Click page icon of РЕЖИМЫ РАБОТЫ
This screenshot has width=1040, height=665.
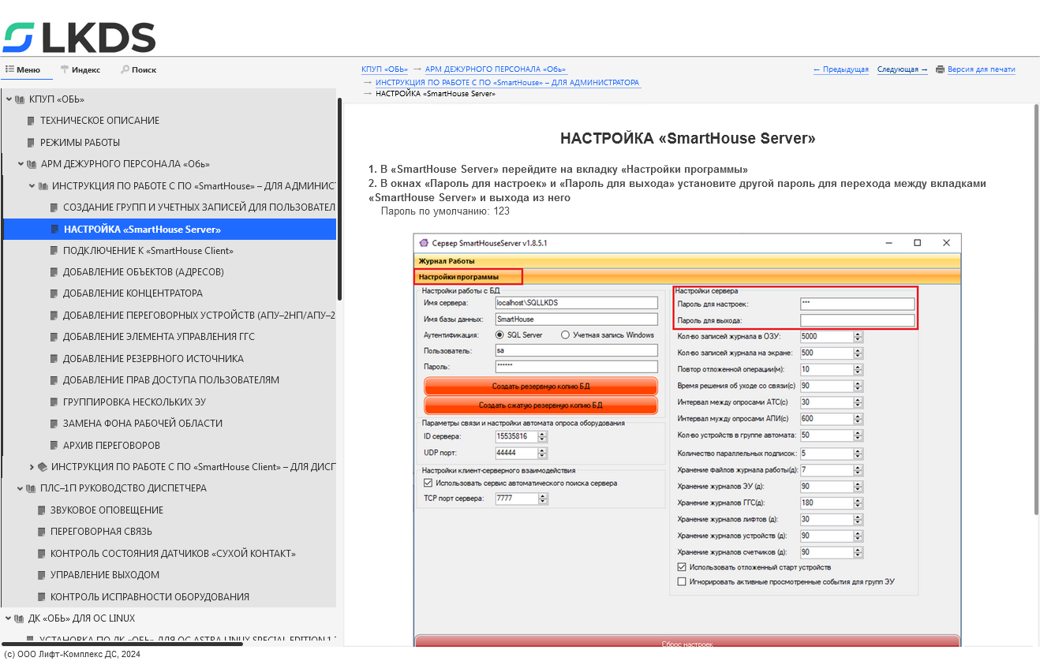pos(32,143)
